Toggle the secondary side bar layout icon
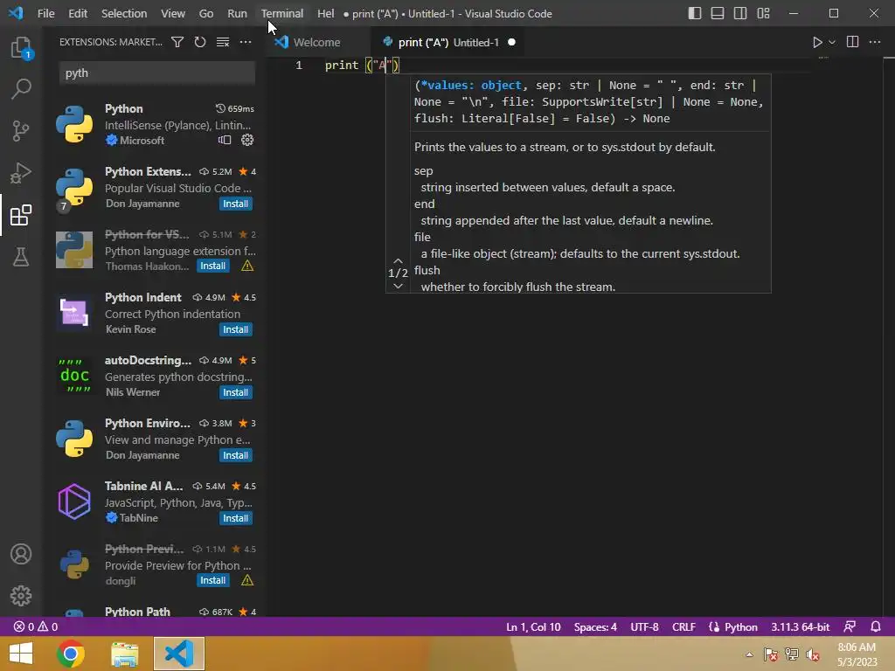Image resolution: width=895 pixels, height=671 pixels. 740,13
